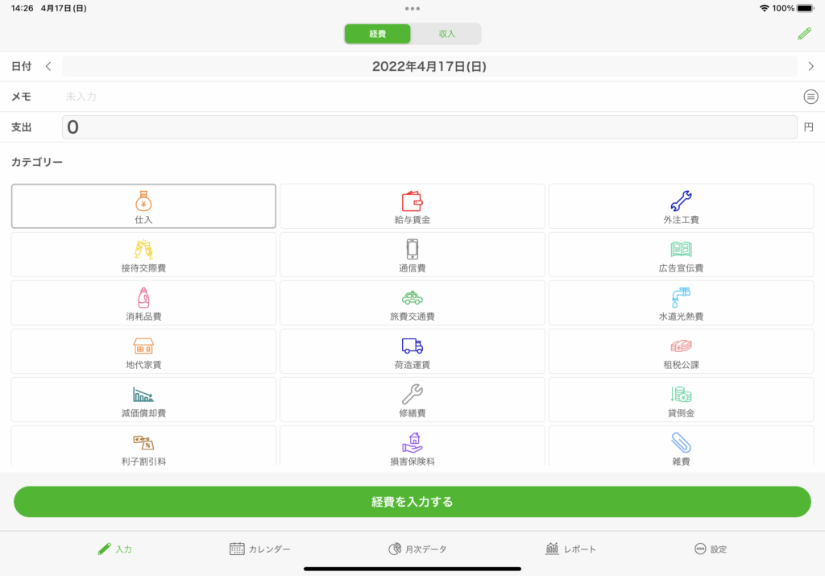Open the 設定 settings tab
This screenshot has width=825, height=576.
(x=711, y=549)
